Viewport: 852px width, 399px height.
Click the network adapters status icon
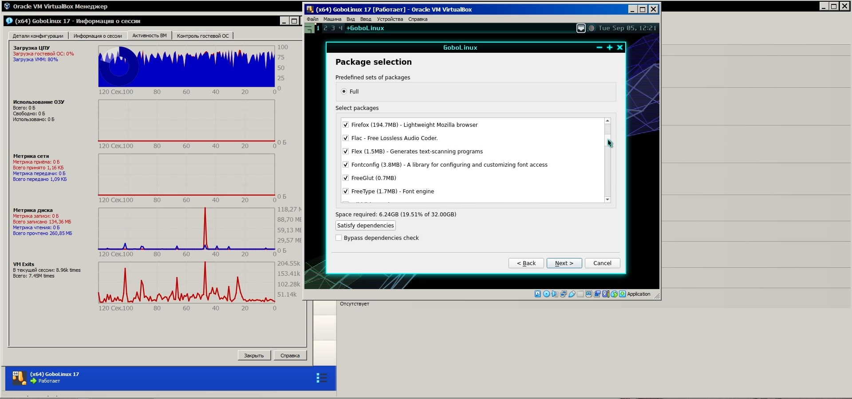(x=563, y=294)
